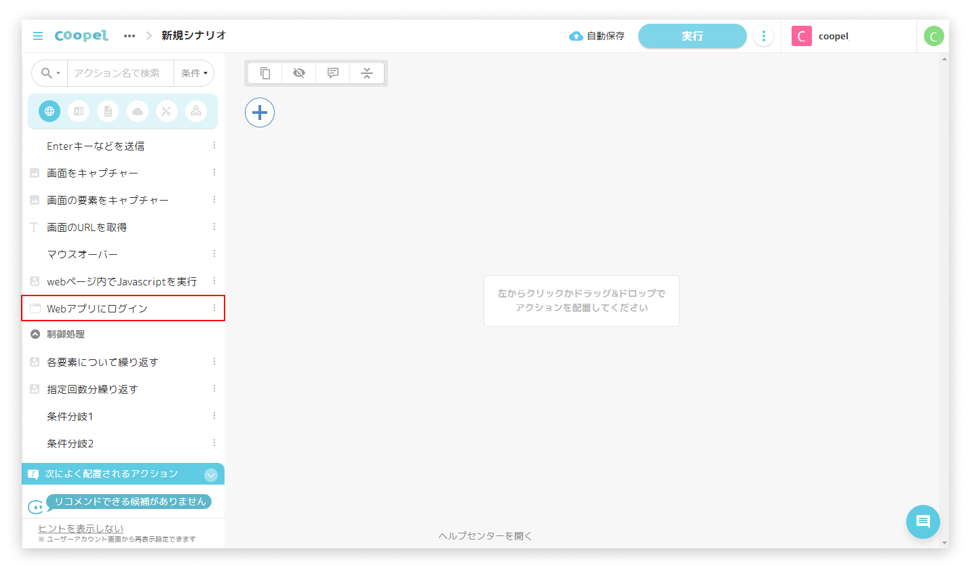Screen dimensions: 970x570
Task: Select the Enterキーなどを送信 action
Action: pyautogui.click(x=123, y=146)
